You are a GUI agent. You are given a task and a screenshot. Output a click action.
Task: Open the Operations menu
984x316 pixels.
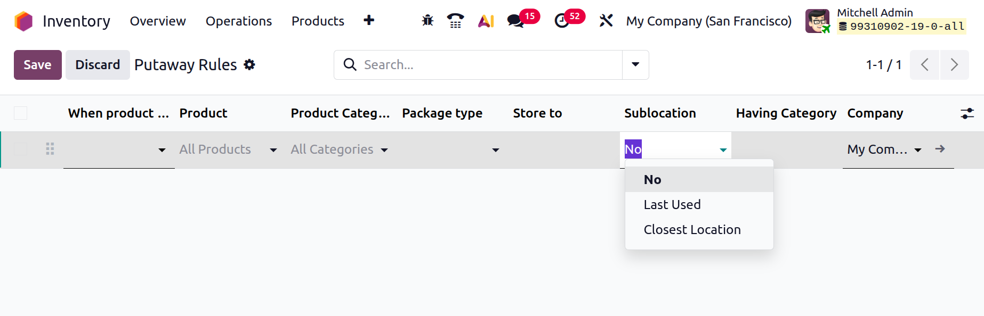[239, 21]
